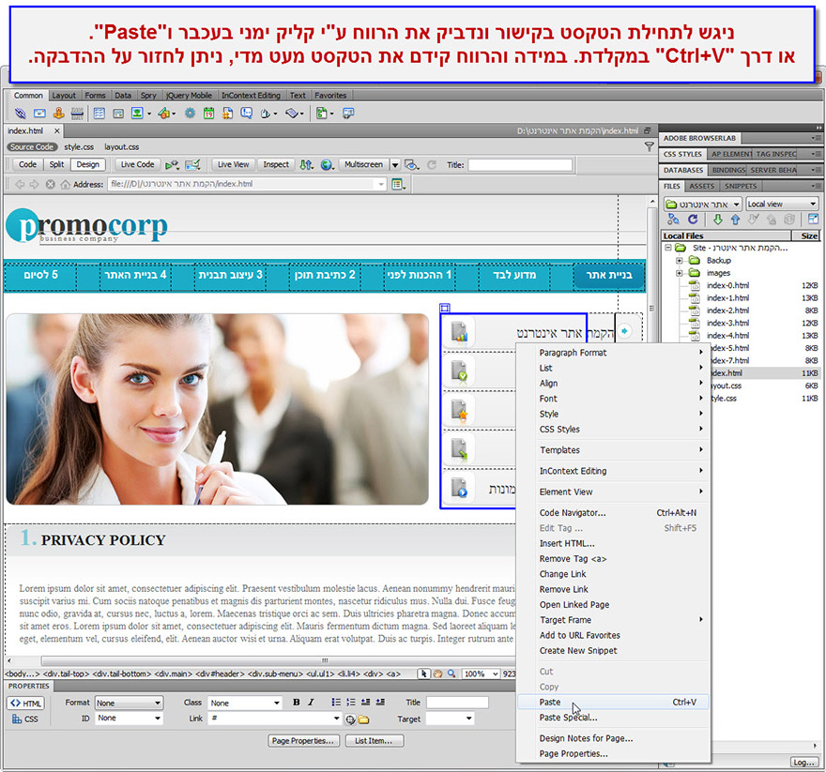
Task: Open the layout.css related file
Action: point(122,147)
